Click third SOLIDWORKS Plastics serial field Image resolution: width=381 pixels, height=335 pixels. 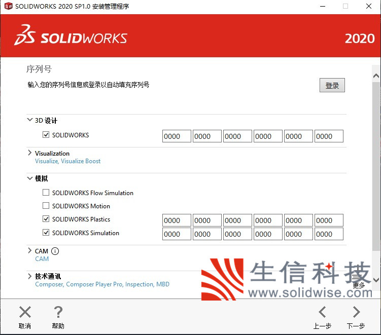[237, 220]
